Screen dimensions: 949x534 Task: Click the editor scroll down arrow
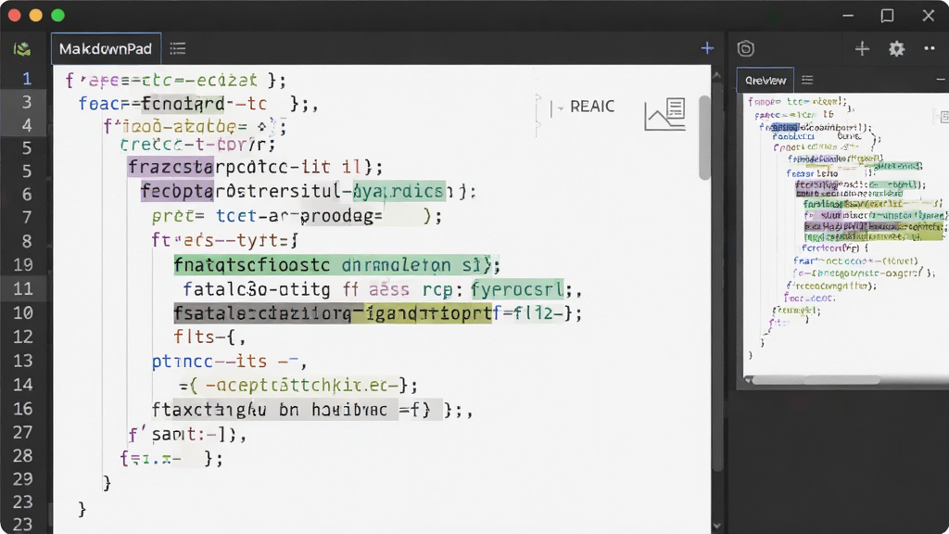coord(717,527)
